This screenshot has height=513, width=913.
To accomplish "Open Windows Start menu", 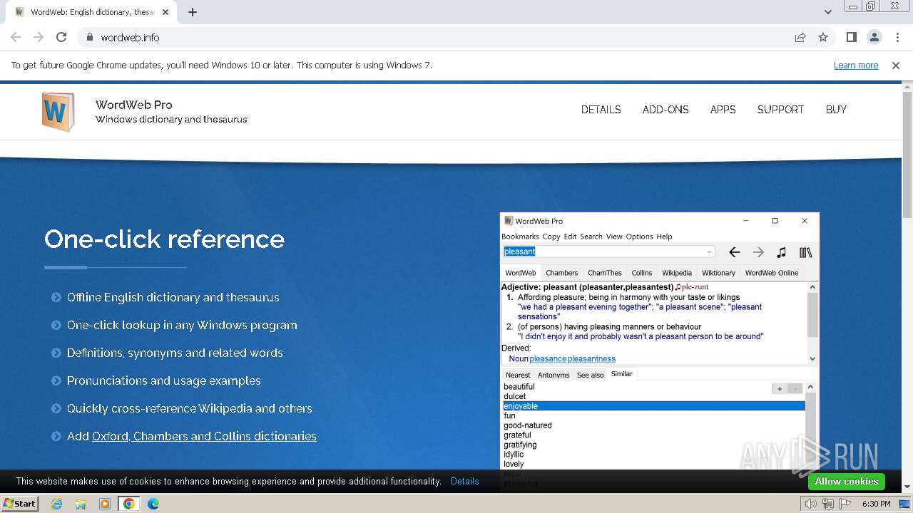I will pyautogui.click(x=19, y=504).
